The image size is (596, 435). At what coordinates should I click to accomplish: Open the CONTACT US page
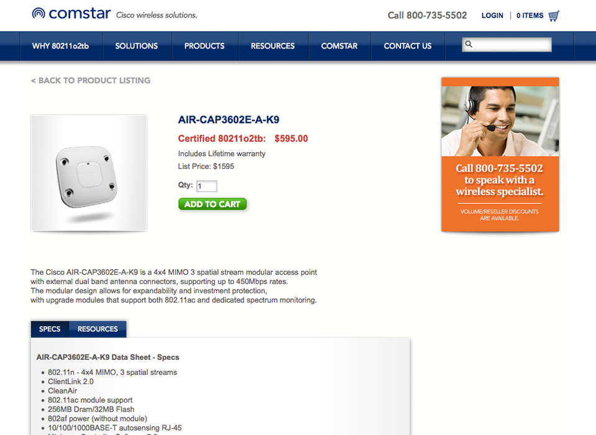[x=407, y=46]
